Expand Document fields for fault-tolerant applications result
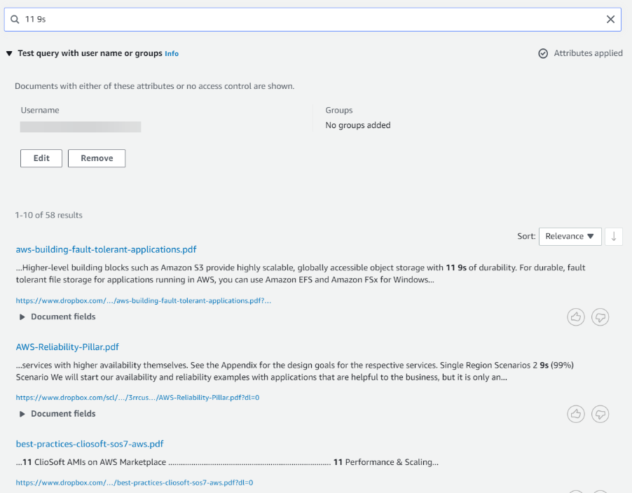Screen dimensions: 632x493 coord(57,317)
